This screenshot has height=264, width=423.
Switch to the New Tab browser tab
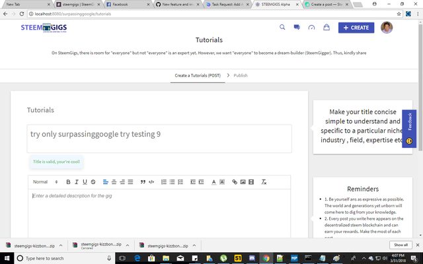point(26,5)
